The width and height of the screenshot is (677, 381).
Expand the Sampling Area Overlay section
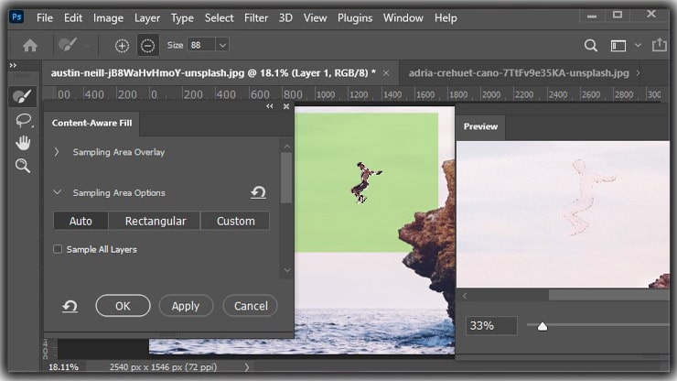pos(57,152)
